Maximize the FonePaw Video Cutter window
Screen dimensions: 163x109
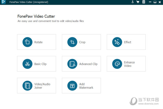tap(155, 2)
